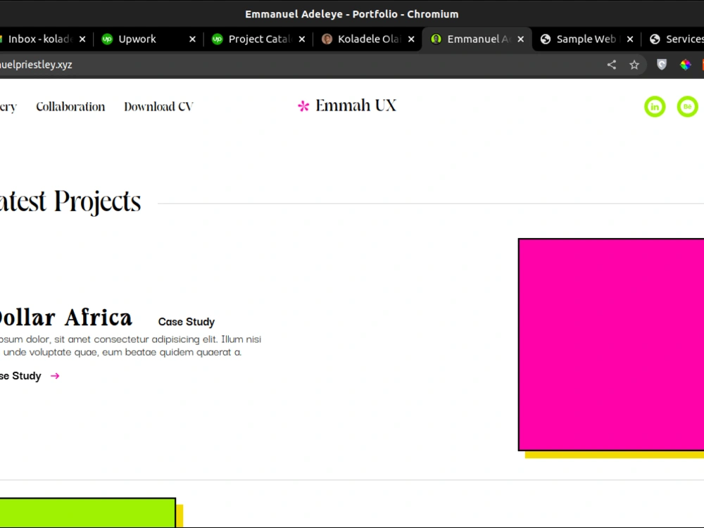Click the Emmanuel tab favicon
Screen dimensions: 704x528
[x=436, y=39]
